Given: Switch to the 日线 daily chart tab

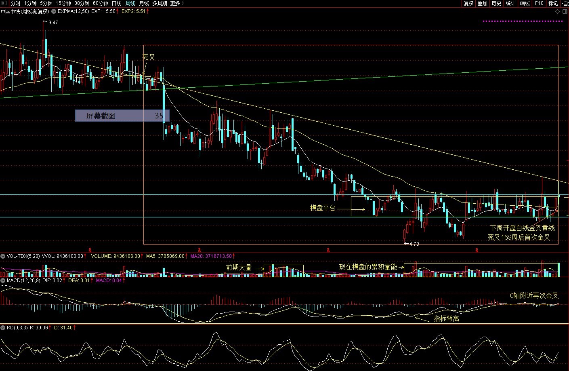Looking at the screenshot, I should tap(116, 3).
